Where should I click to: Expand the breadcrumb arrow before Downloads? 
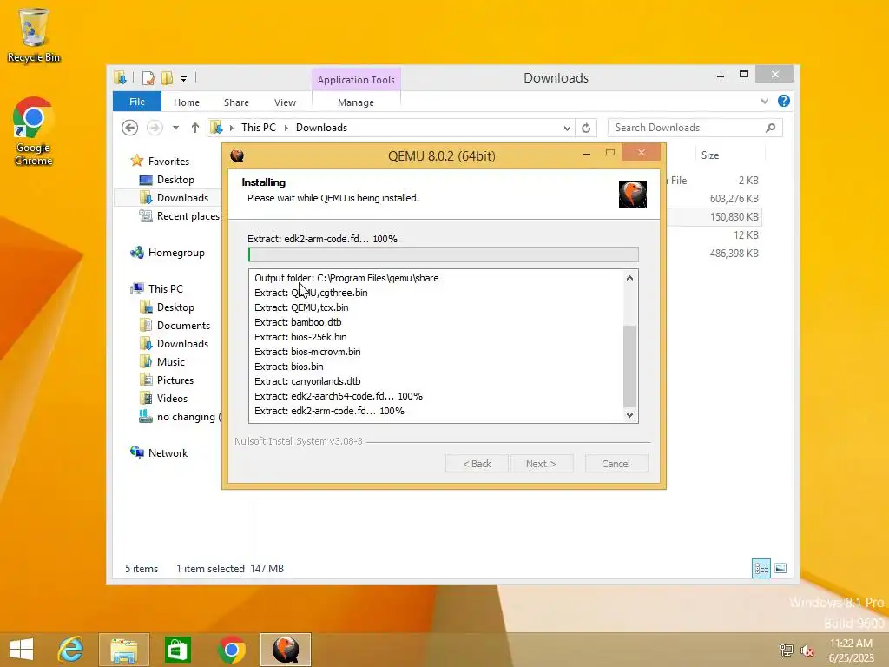tap(286, 128)
